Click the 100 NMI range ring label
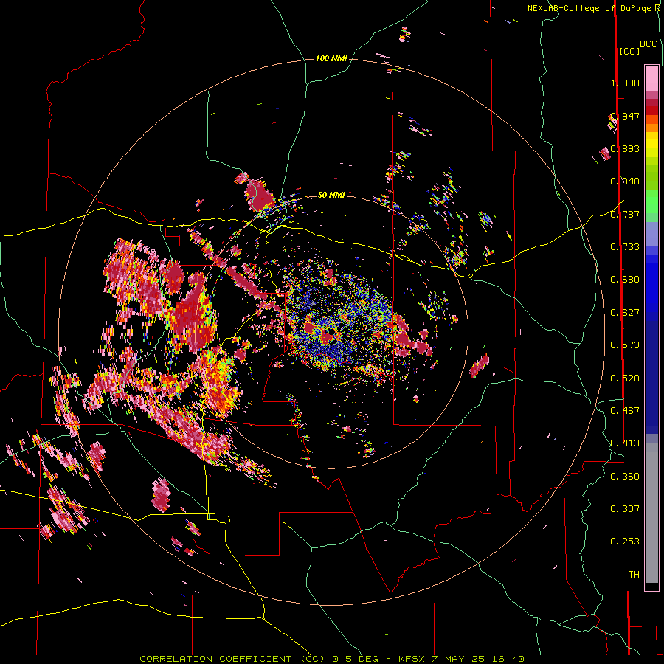Image resolution: width=664 pixels, height=664 pixels. [331, 58]
